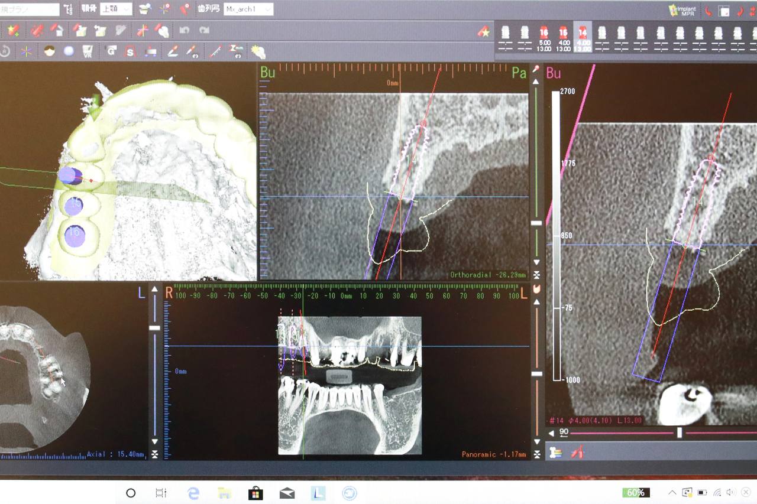Click the add new implant star icon
This screenshot has height=504, width=757.
[x=13, y=30]
